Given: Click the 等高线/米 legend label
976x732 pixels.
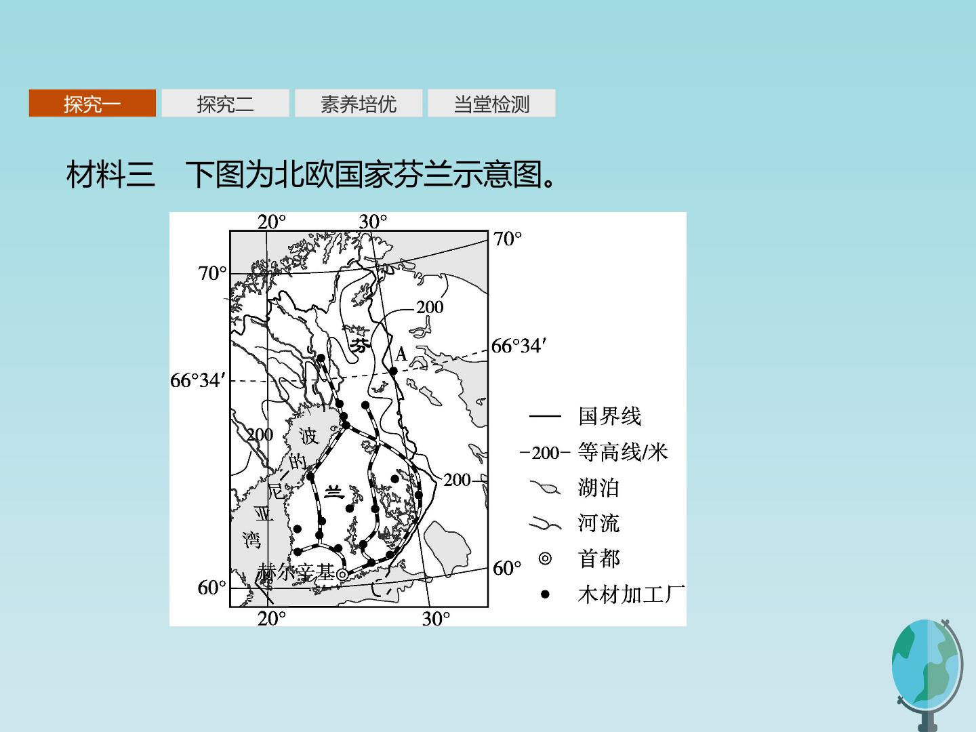Looking at the screenshot, I should [x=623, y=452].
